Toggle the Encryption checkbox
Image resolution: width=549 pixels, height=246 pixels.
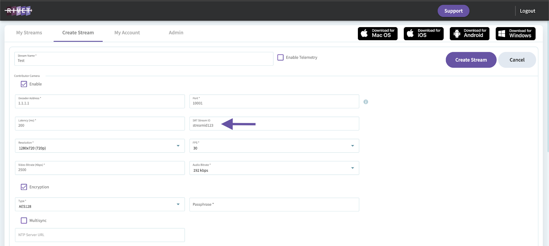[24, 187]
